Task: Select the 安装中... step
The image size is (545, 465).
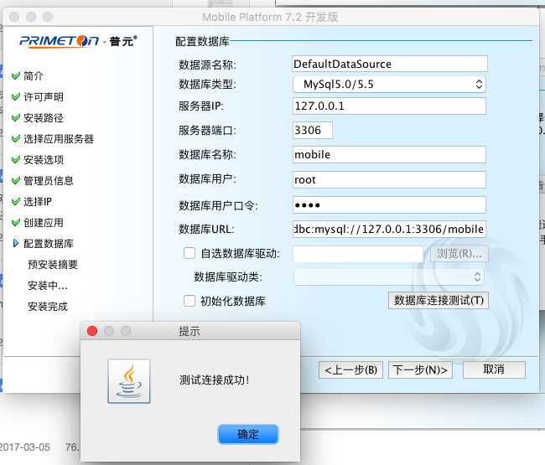Action: coord(48,286)
